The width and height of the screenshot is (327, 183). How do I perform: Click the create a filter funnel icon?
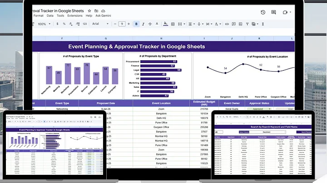point(247,24)
